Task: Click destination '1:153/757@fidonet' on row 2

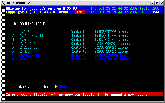Action: point(111,36)
